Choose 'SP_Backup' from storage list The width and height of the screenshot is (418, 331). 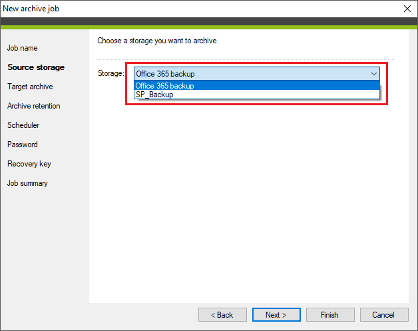(x=257, y=95)
